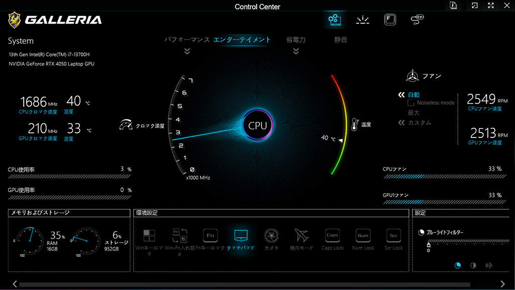Screen dimensions: 515x290
Task: Check the Noiseless mode checkbox
Action: (x=411, y=103)
